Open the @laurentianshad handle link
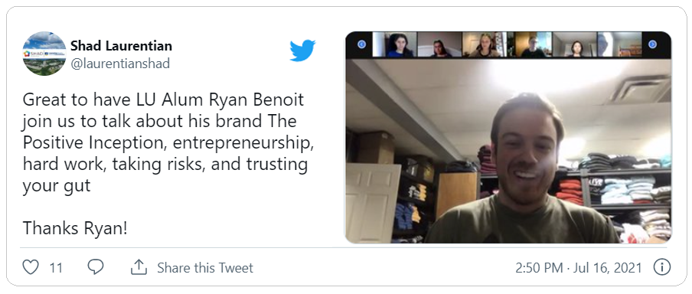This screenshot has width=692, height=294. click(x=120, y=64)
